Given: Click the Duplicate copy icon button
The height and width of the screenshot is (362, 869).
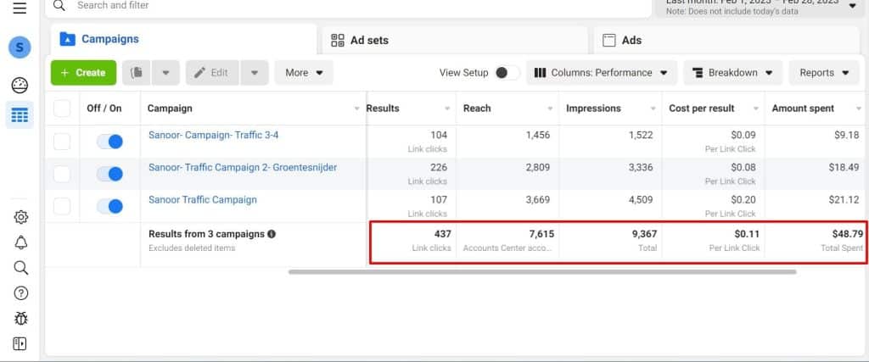Looking at the screenshot, I should tap(137, 73).
